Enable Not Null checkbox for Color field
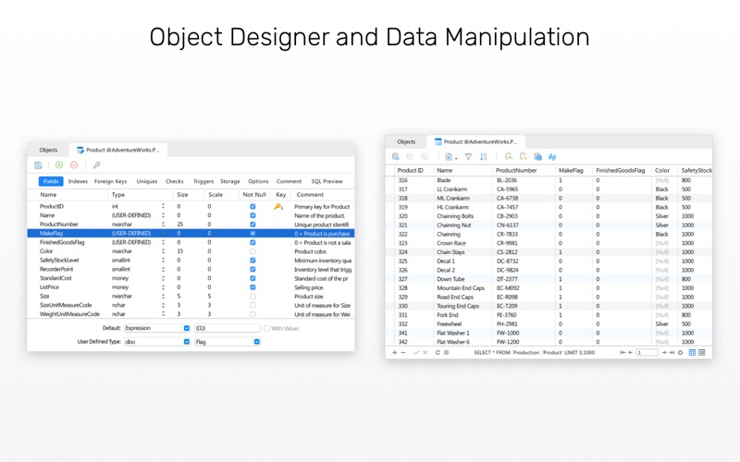This screenshot has width=740, height=462. point(253,251)
